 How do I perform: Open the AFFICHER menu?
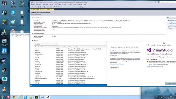45,5
